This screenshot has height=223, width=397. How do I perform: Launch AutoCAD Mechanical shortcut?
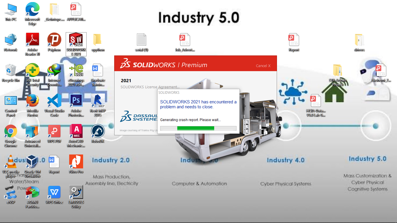click(x=76, y=136)
